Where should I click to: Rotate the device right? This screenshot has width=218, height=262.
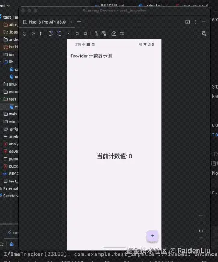tap(59, 34)
